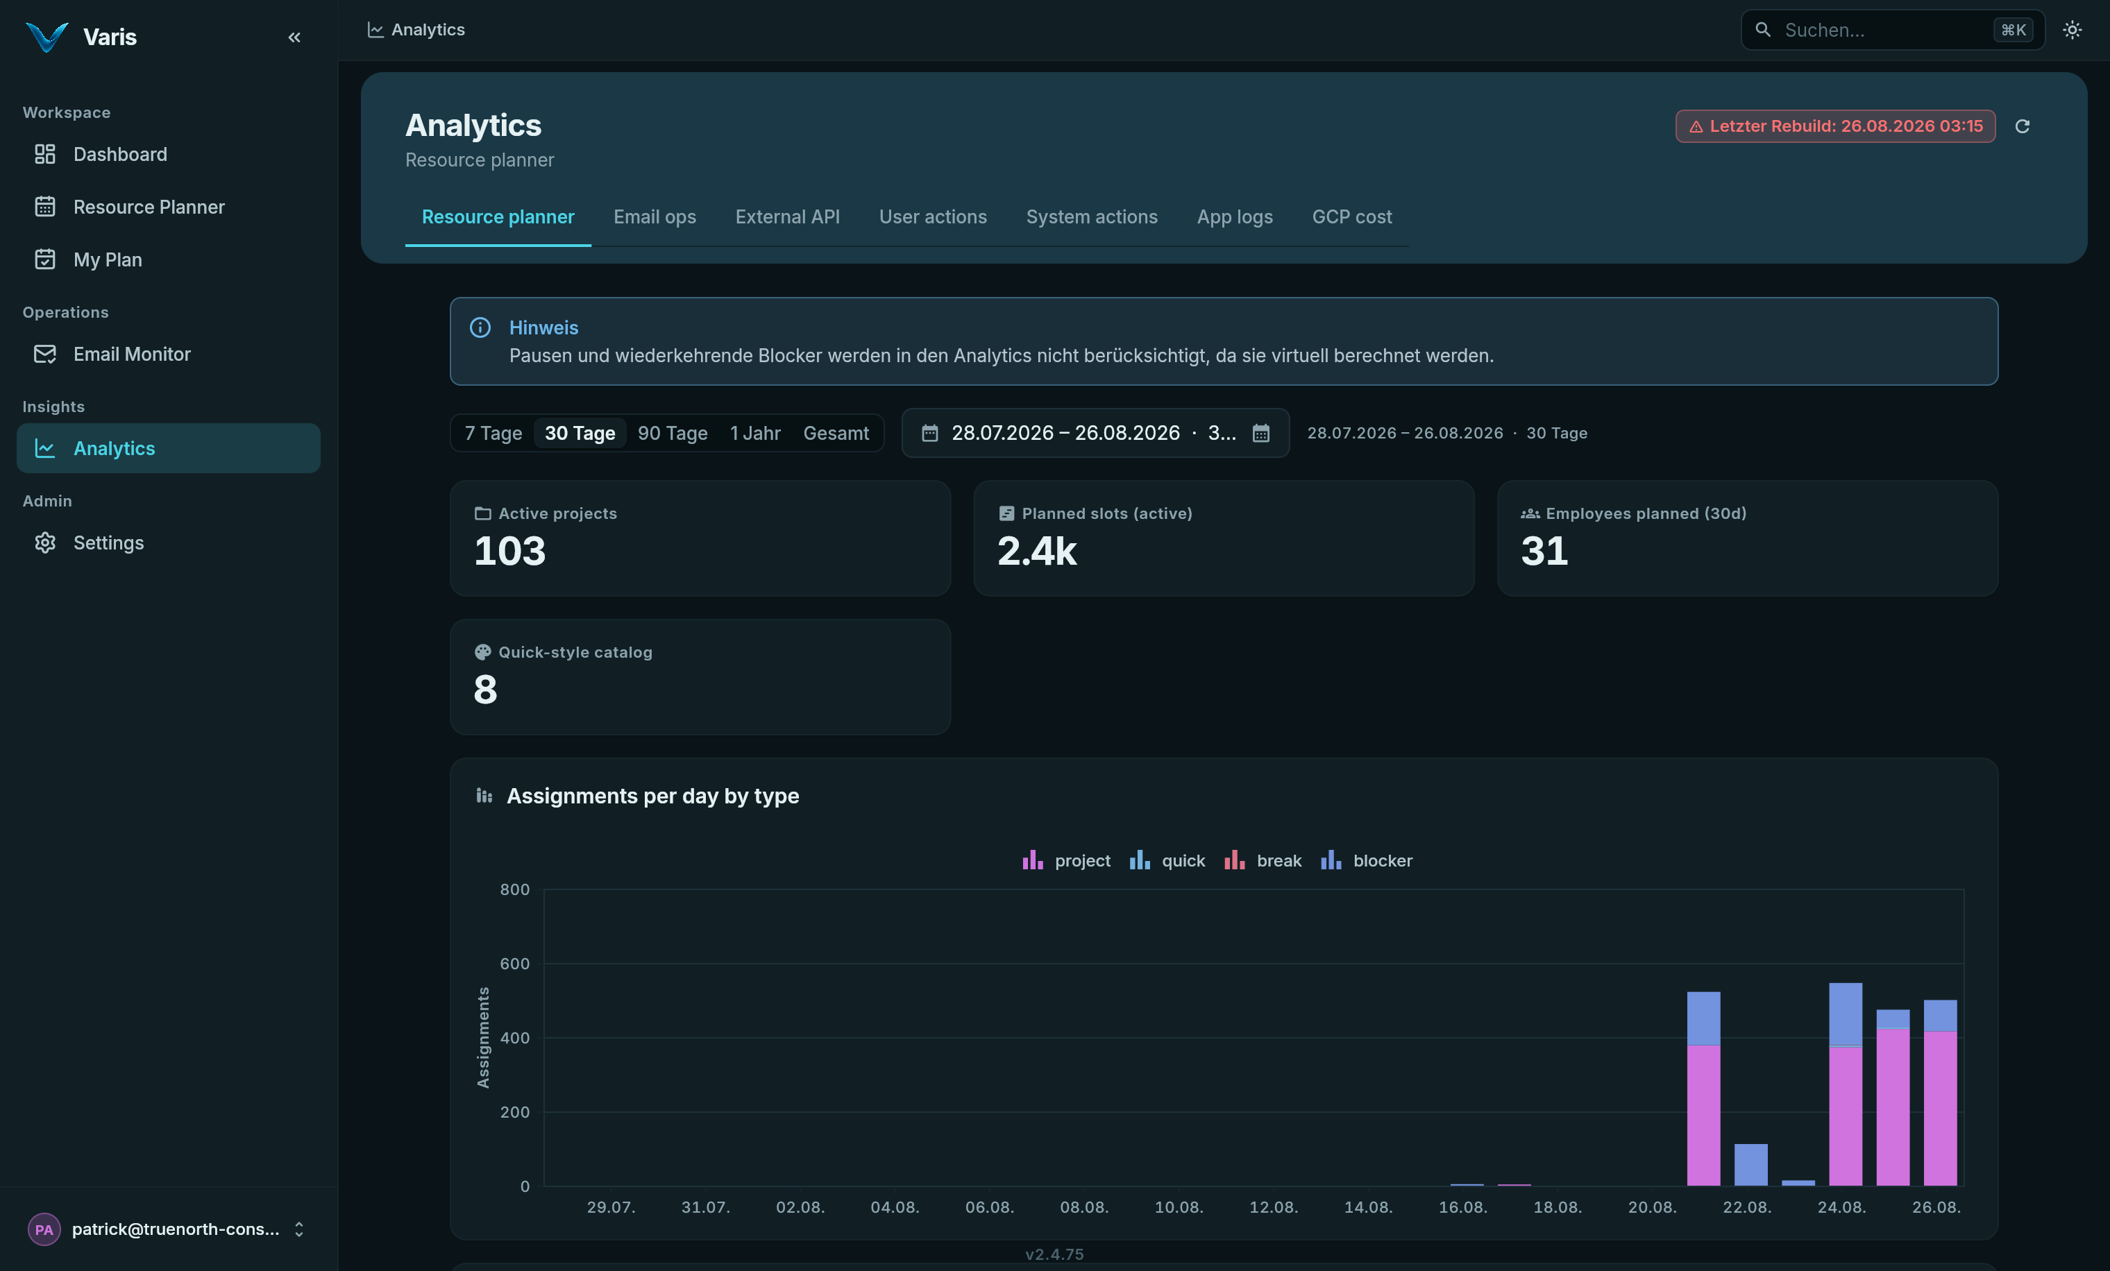Screen dimensions: 2110x1271
Task: Open Settings under Admin
Action: (x=169, y=542)
